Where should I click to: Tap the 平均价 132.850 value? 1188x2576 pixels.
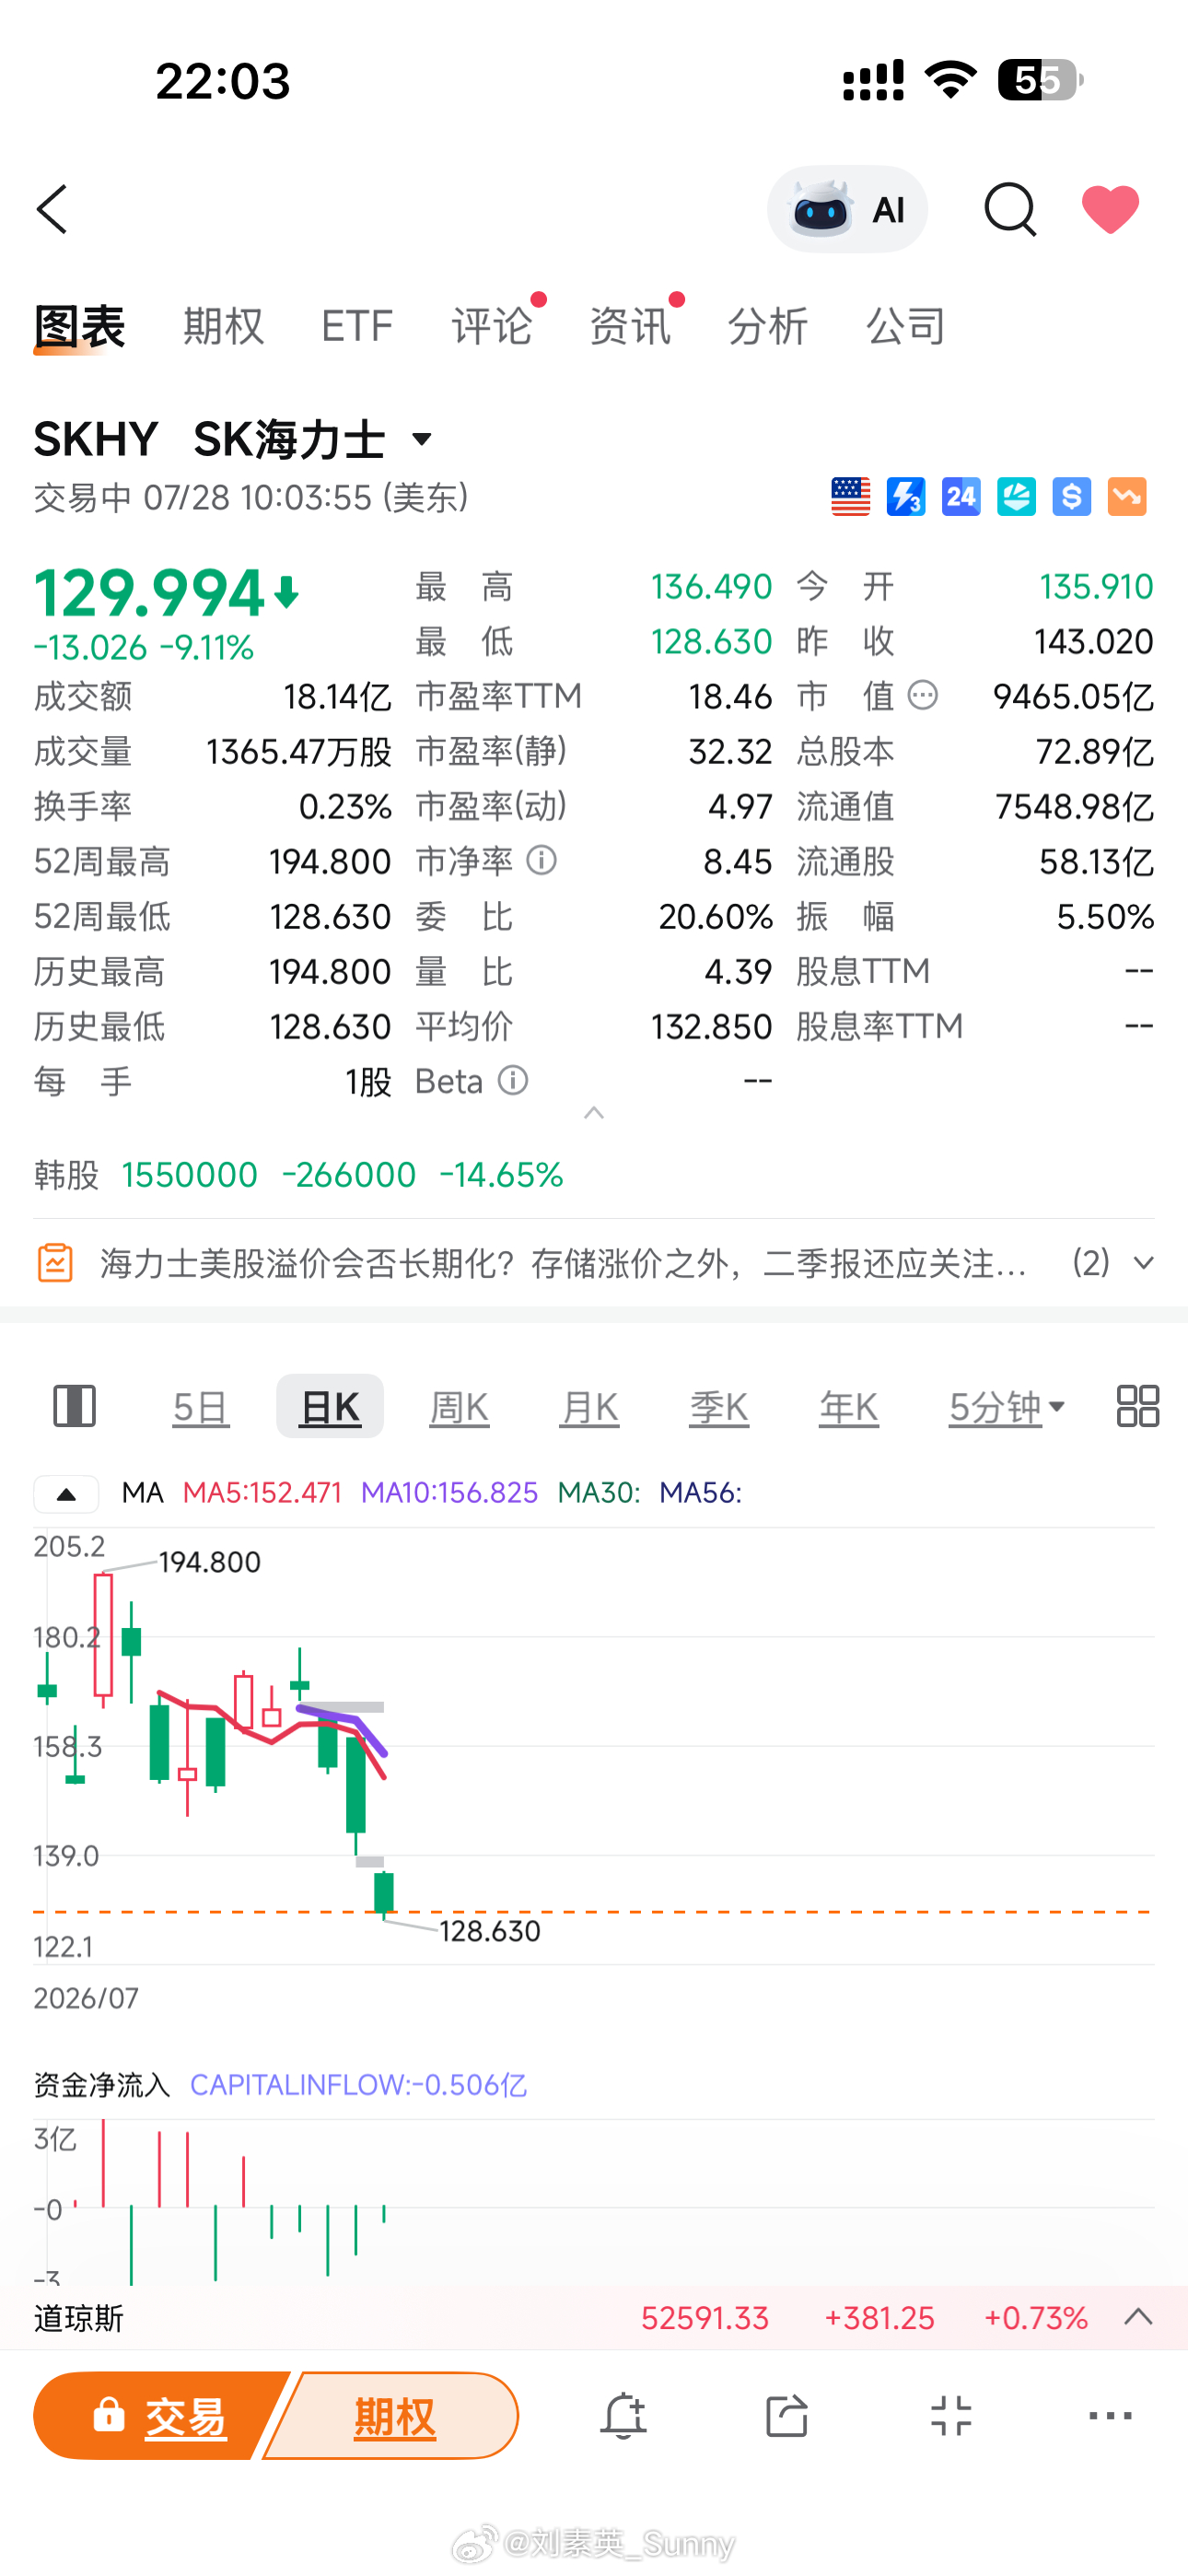pos(711,1027)
